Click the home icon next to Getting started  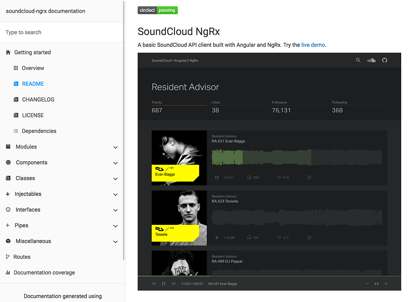click(7, 52)
